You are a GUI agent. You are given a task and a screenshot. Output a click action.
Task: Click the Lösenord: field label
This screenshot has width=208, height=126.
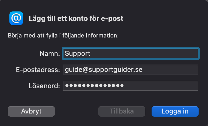(44, 86)
